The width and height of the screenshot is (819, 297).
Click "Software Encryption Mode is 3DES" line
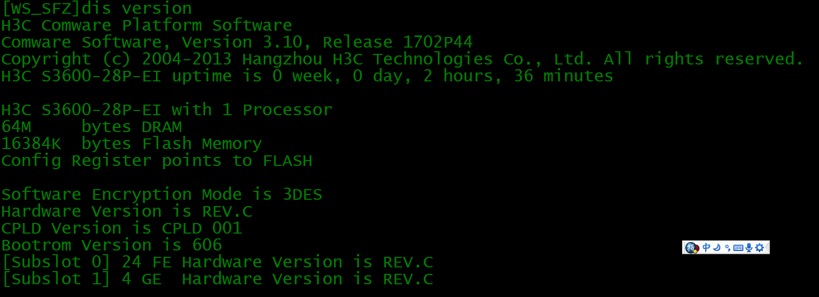(x=161, y=194)
